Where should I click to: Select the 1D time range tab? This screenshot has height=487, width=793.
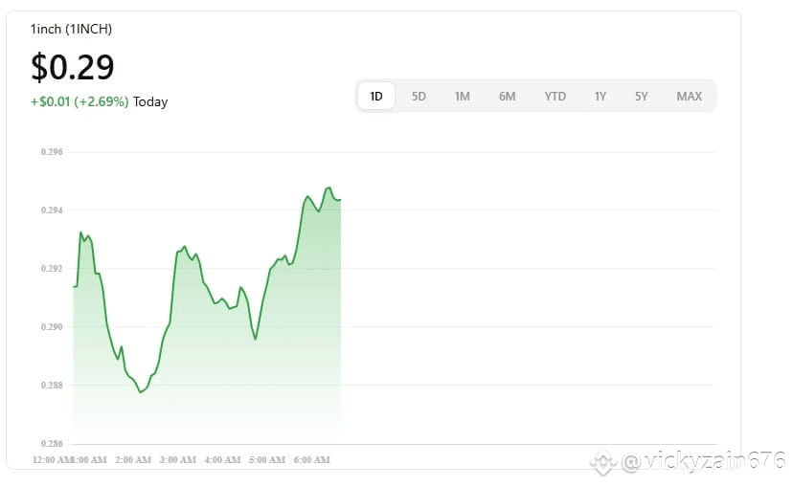point(376,96)
